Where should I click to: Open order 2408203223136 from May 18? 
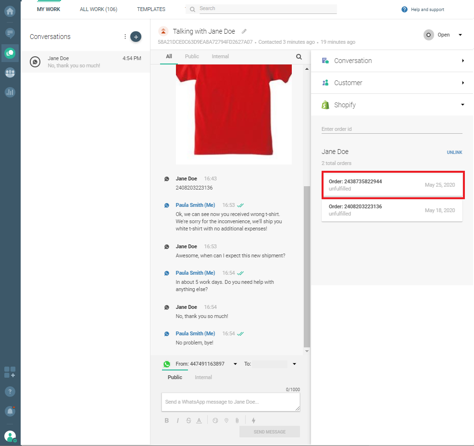tap(392, 210)
